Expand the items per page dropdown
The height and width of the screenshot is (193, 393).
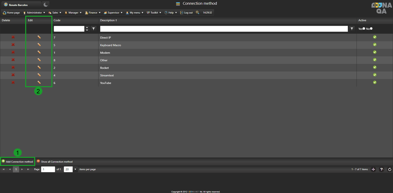75,169
